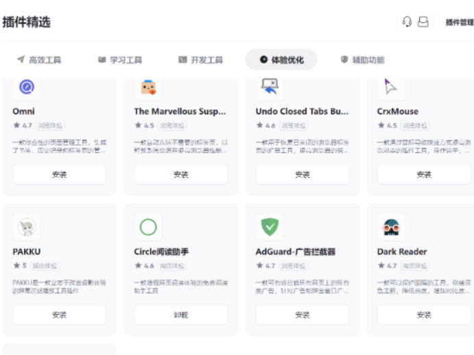Screen dimensions: 474x355
Task: Install AdGuard-广告拦截器 plugin
Action: (303, 315)
